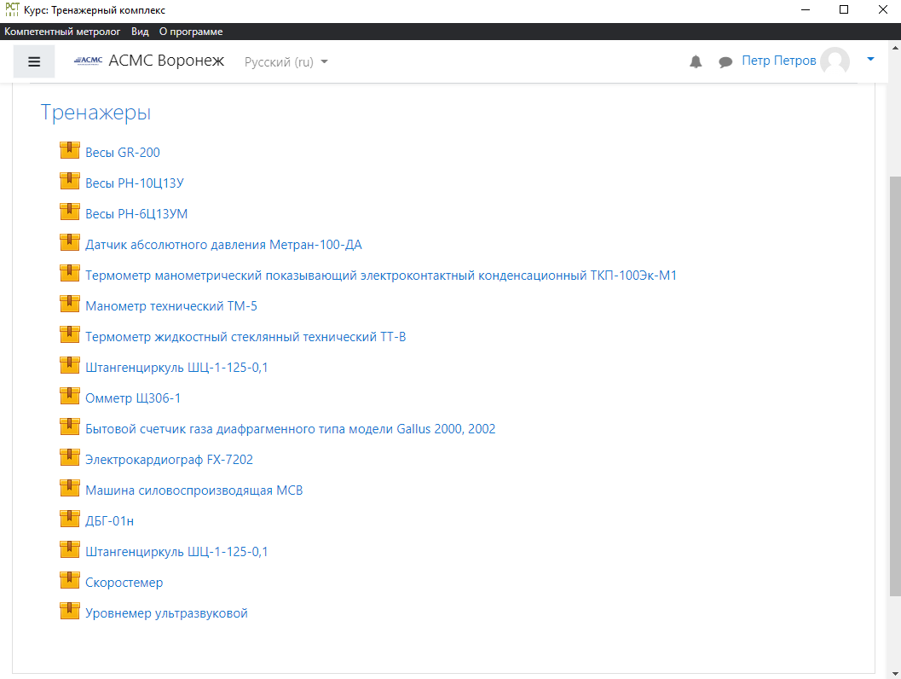901x679 pixels.
Task: Open the messages chat bubble icon
Action: point(725,61)
